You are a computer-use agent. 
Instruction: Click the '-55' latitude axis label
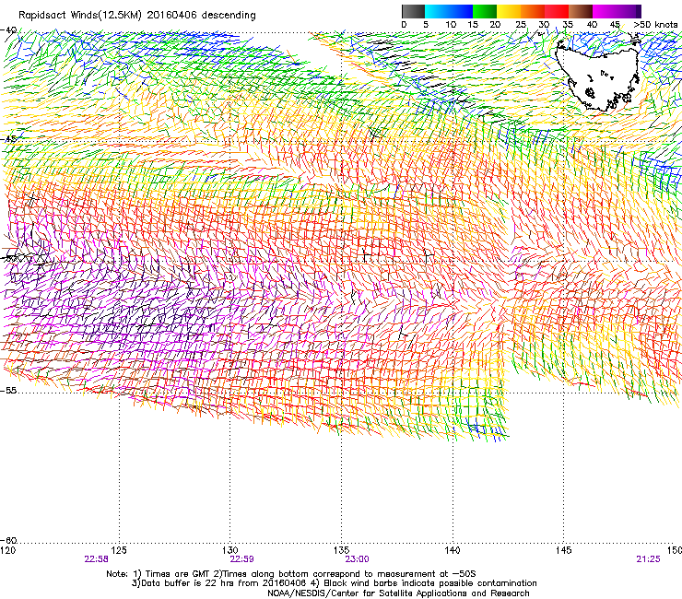(x=8, y=390)
